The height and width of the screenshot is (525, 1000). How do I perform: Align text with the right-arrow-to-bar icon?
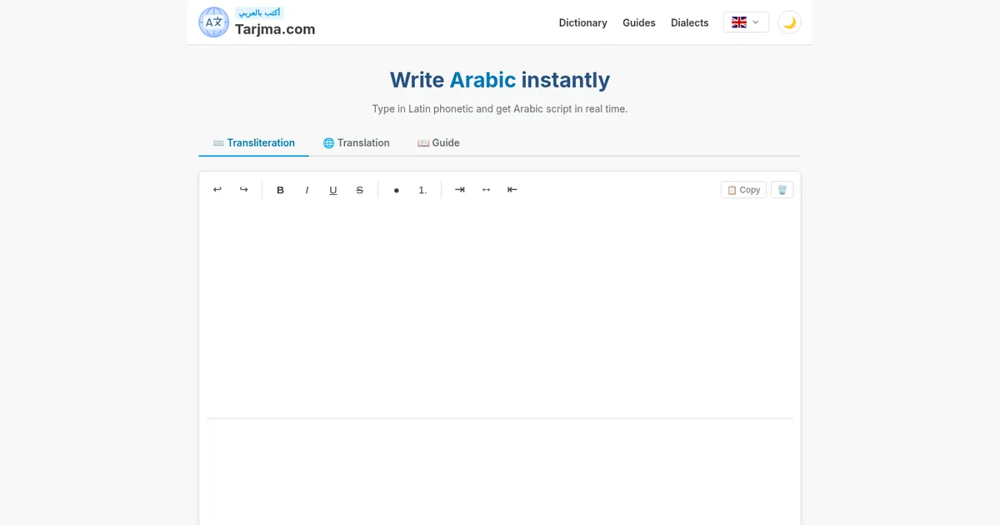click(x=459, y=190)
